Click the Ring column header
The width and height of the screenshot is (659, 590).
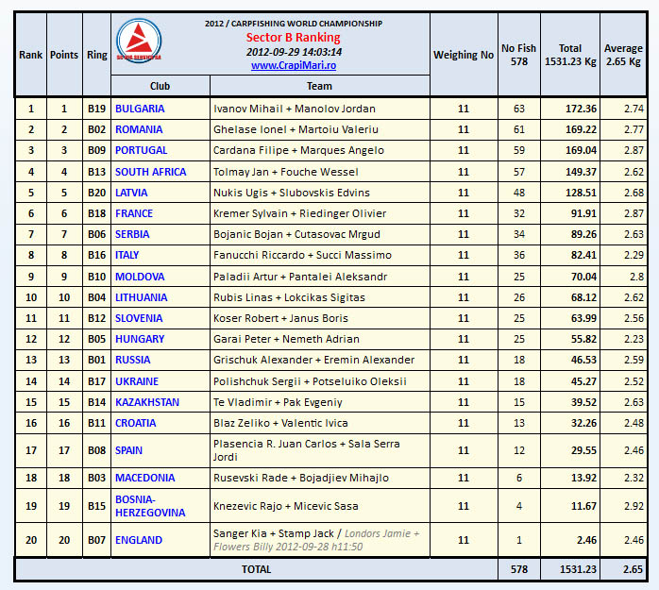[x=96, y=55]
